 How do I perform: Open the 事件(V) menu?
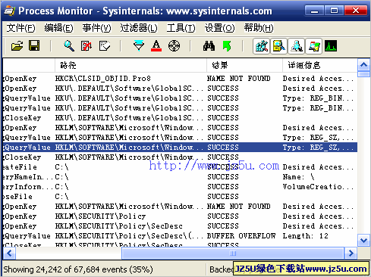pos(96,28)
